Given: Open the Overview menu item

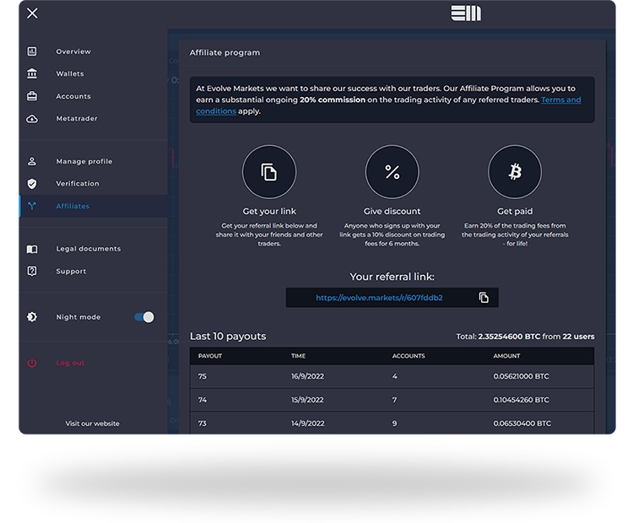Looking at the screenshot, I should 73,51.
